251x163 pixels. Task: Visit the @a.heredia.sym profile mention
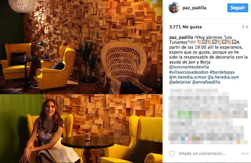223,77
